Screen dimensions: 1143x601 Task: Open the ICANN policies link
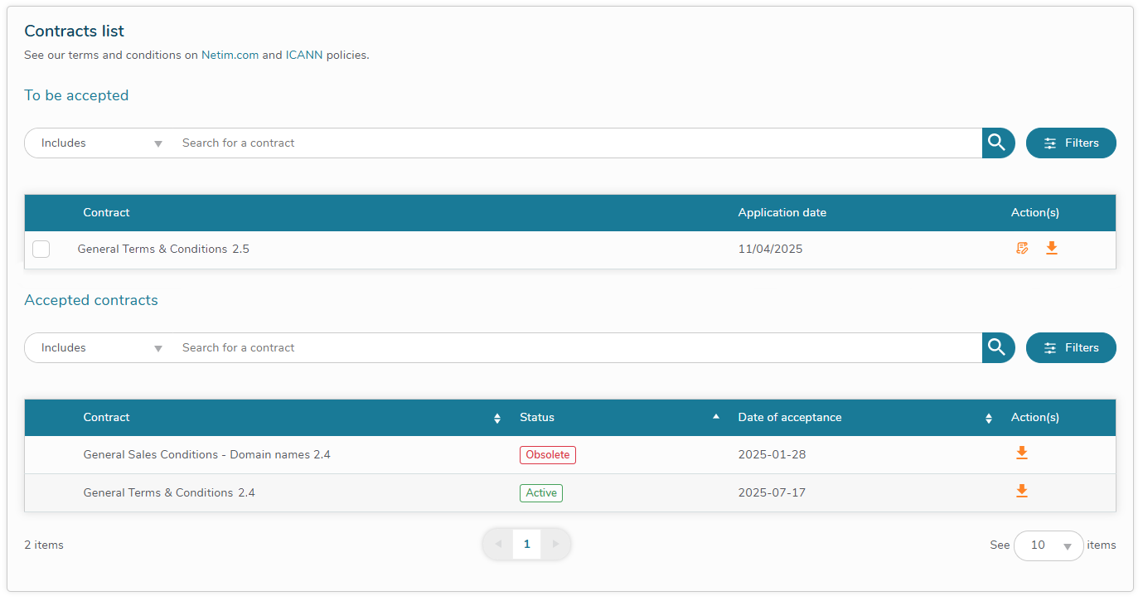click(304, 56)
